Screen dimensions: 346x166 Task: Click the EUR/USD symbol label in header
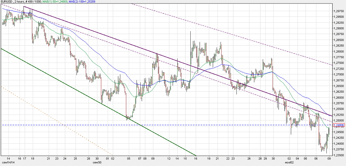(6, 1)
